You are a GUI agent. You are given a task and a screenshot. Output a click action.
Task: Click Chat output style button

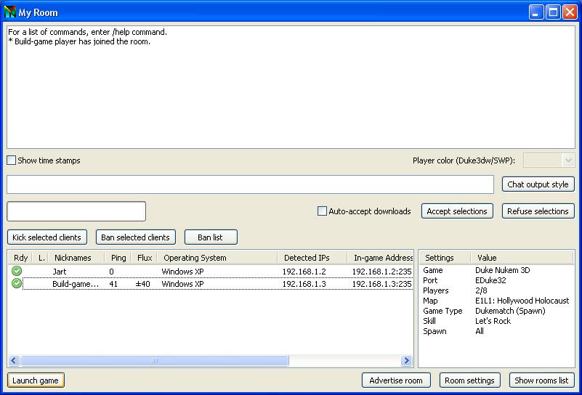pos(538,184)
